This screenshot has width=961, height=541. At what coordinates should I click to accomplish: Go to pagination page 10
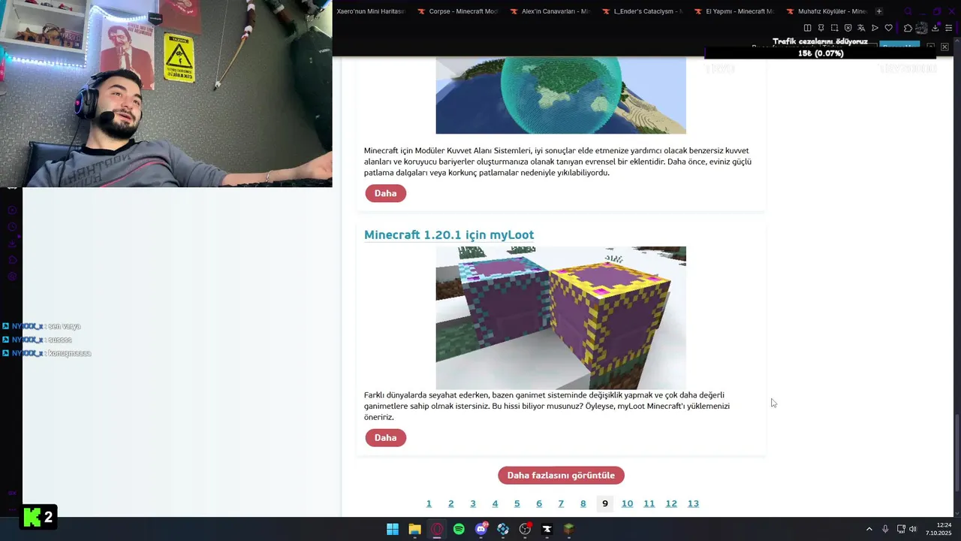tap(627, 503)
